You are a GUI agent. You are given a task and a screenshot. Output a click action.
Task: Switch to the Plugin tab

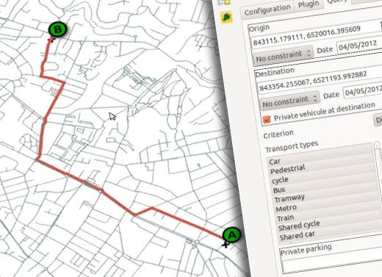(309, 4)
